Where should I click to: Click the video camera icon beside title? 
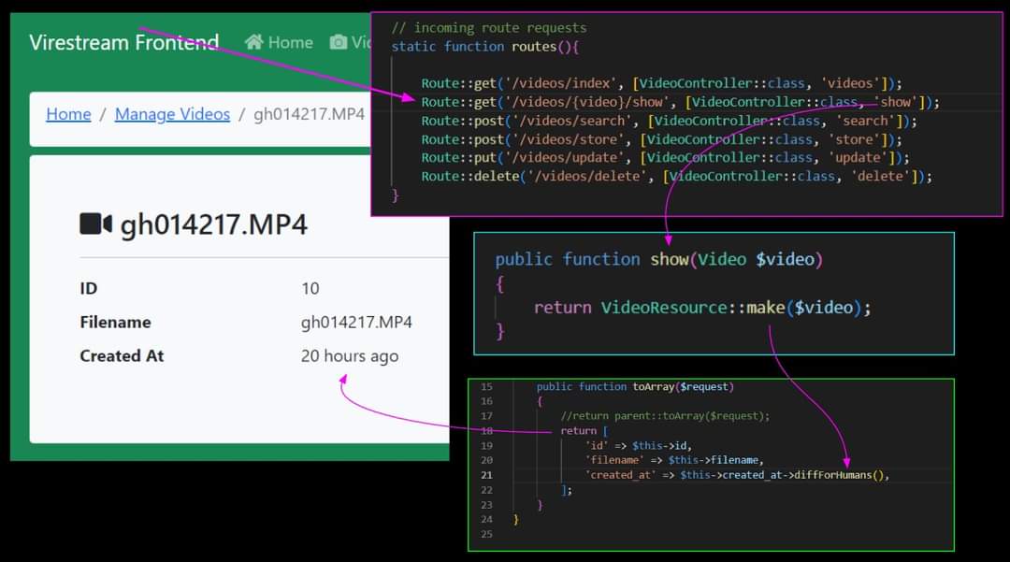coord(96,224)
